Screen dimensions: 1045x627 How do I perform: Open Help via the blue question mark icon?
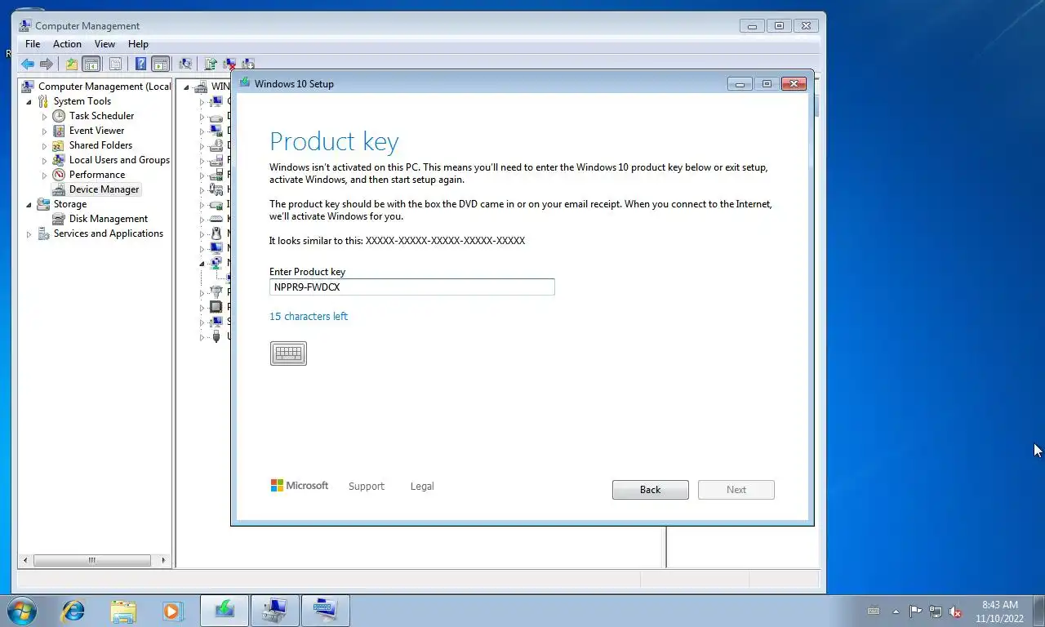tap(140, 64)
